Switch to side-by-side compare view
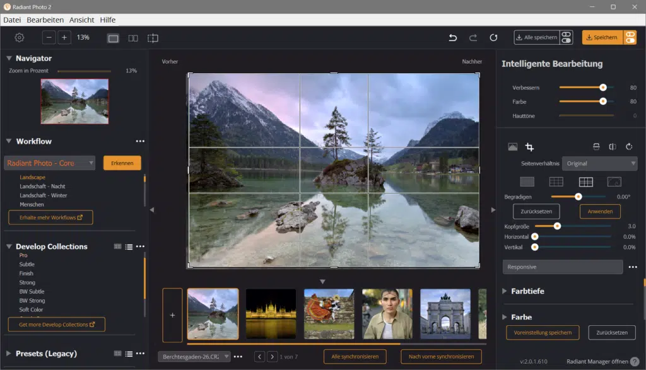Screen dimensions: 646x370 (x=133, y=38)
